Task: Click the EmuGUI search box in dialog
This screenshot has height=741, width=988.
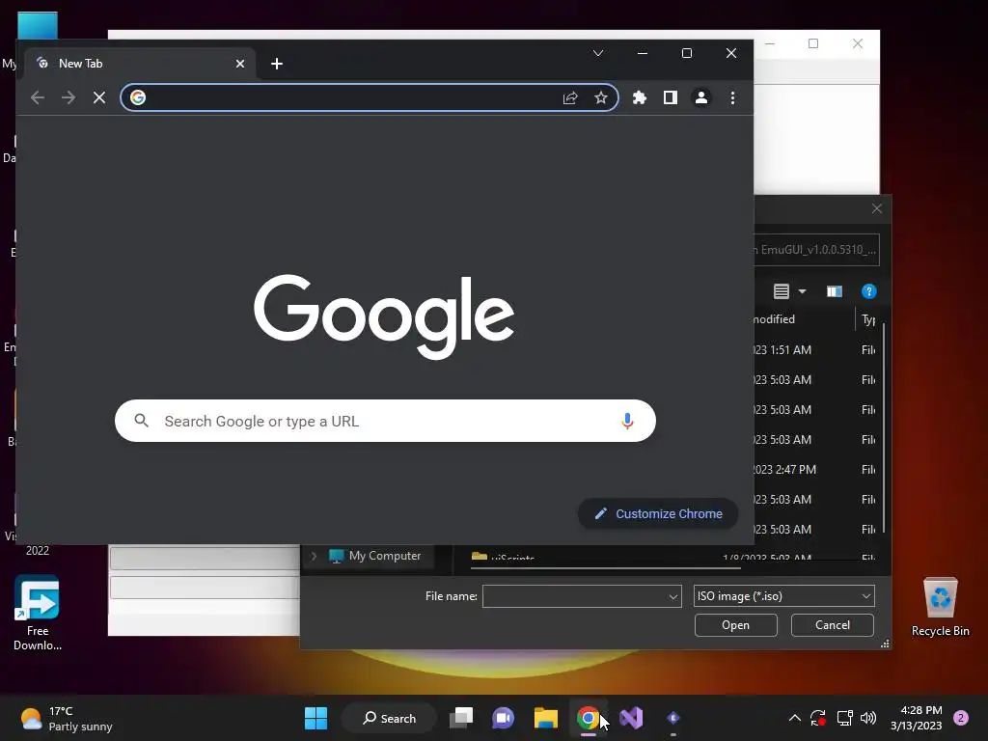Action: (816, 250)
